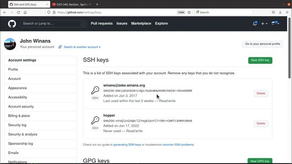292x164 pixels.
Task: Click the 130% zoom level indicator
Action: coord(181,12)
